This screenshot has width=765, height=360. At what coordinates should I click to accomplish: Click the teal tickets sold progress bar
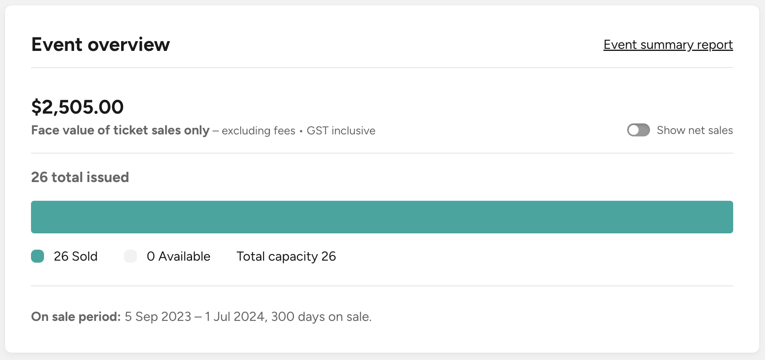(x=382, y=217)
